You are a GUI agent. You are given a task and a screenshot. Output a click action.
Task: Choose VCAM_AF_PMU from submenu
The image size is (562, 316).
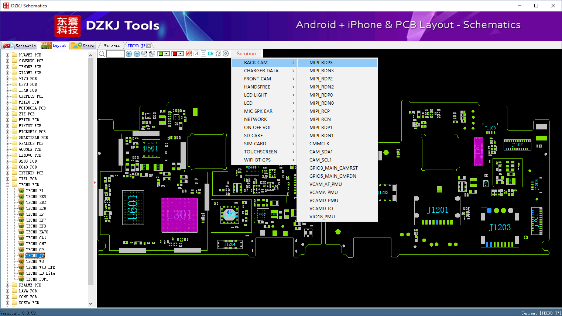tap(337, 184)
